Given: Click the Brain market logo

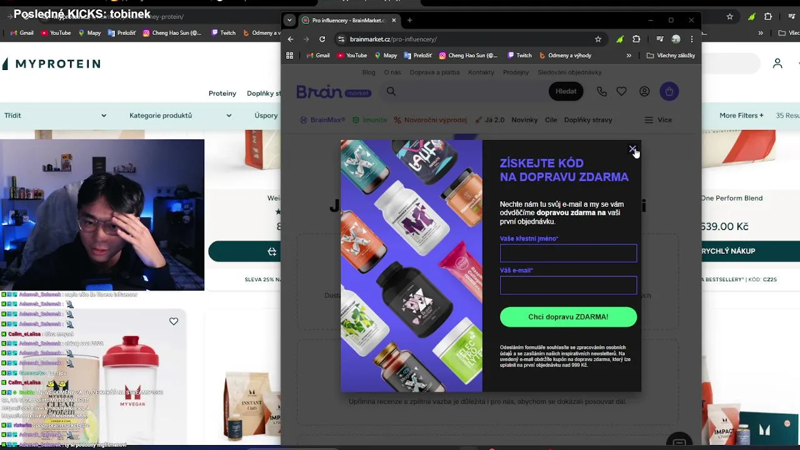Looking at the screenshot, I should 334,92.
